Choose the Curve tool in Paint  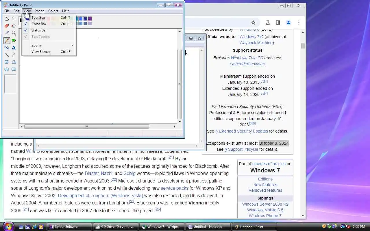(14, 55)
